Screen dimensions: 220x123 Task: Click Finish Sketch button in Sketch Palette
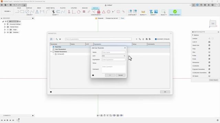pos(213,80)
